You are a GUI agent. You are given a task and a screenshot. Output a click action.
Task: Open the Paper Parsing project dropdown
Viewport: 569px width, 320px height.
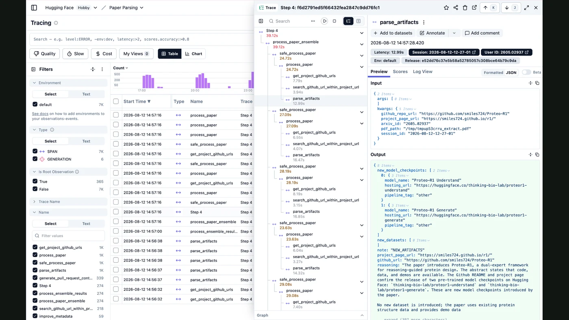[x=126, y=8]
